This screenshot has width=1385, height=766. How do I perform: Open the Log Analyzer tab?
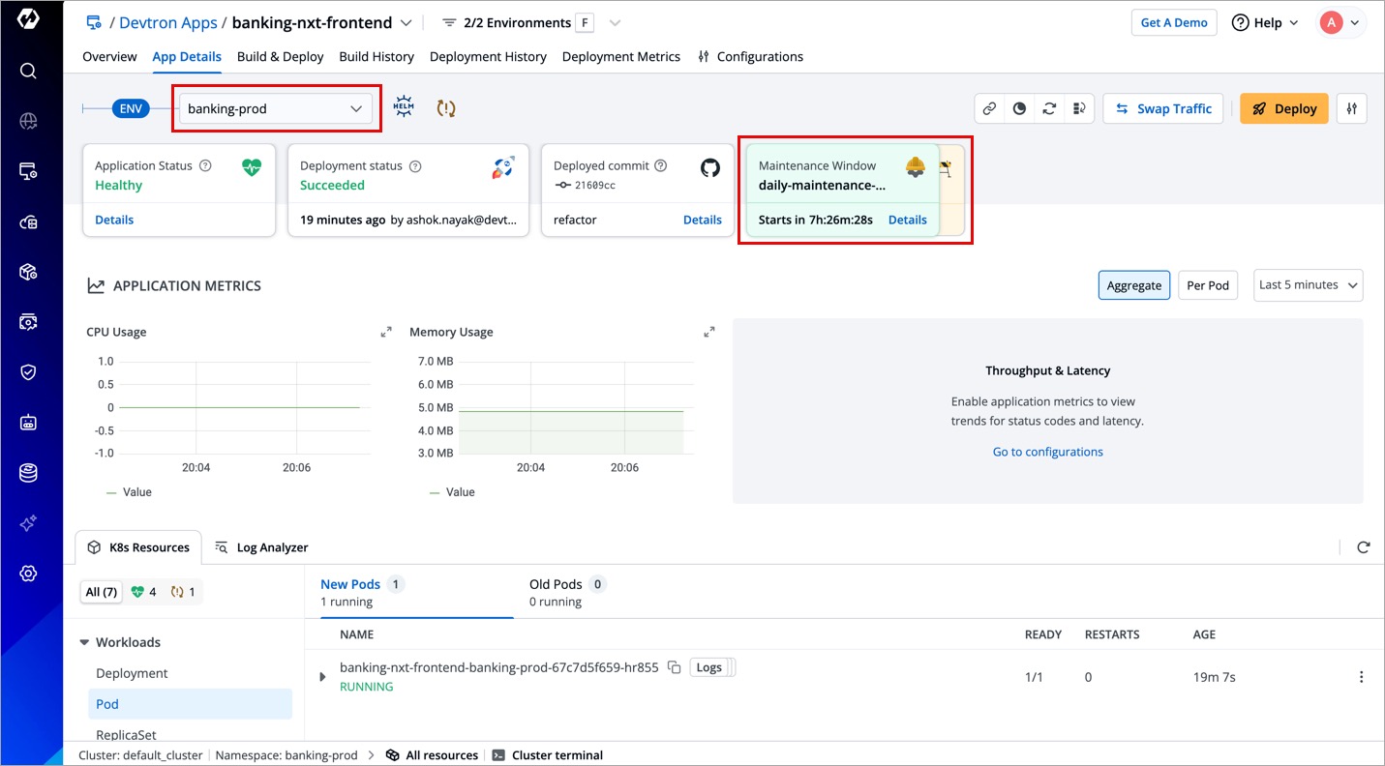pos(261,547)
